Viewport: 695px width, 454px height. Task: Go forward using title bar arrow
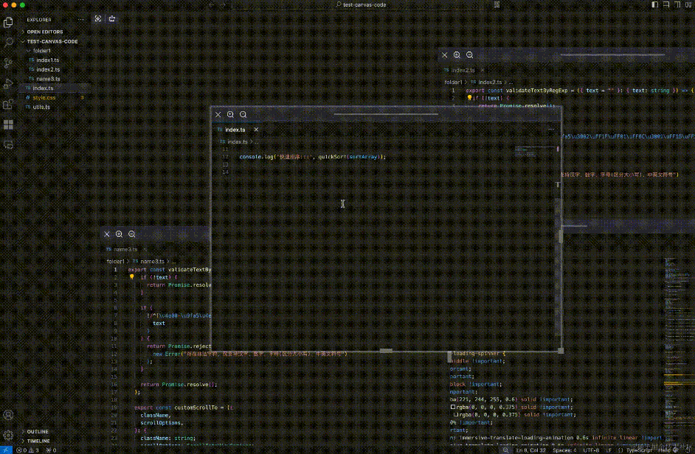click(x=223, y=5)
